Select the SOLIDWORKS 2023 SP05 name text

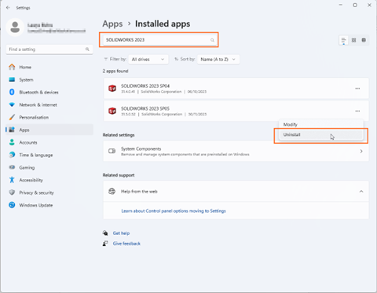click(x=145, y=108)
